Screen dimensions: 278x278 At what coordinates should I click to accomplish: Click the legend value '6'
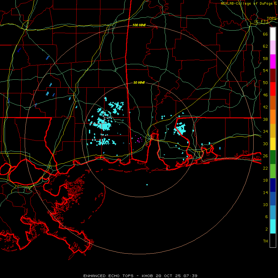pyautogui.click(x=267, y=217)
